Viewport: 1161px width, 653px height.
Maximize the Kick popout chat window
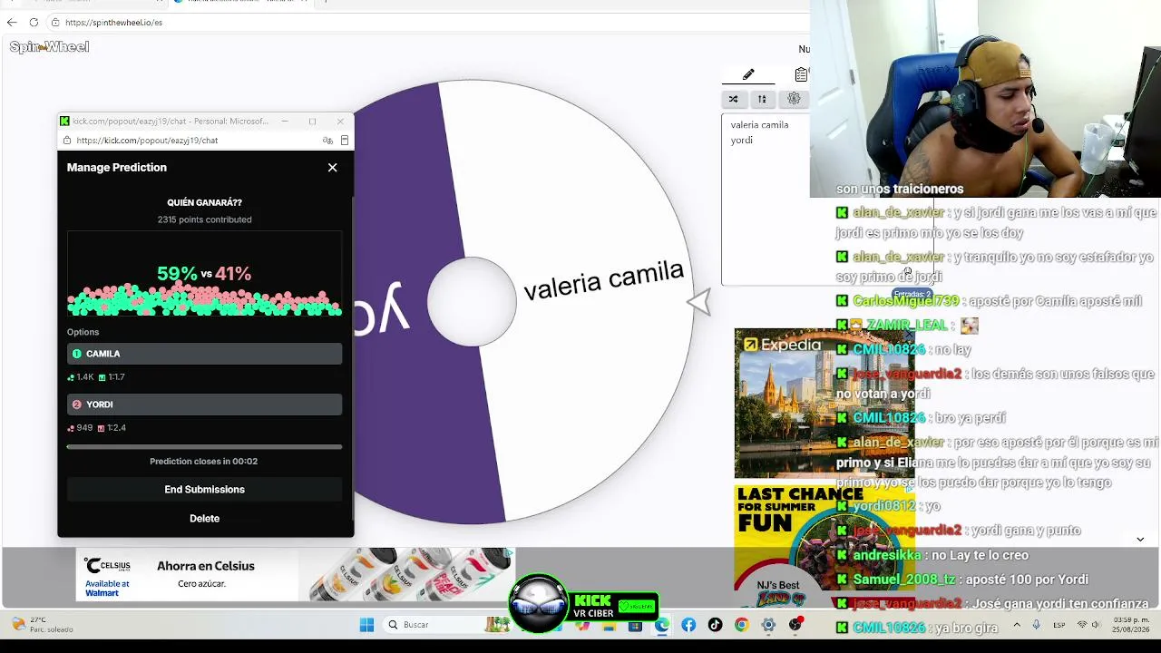pyautogui.click(x=312, y=121)
